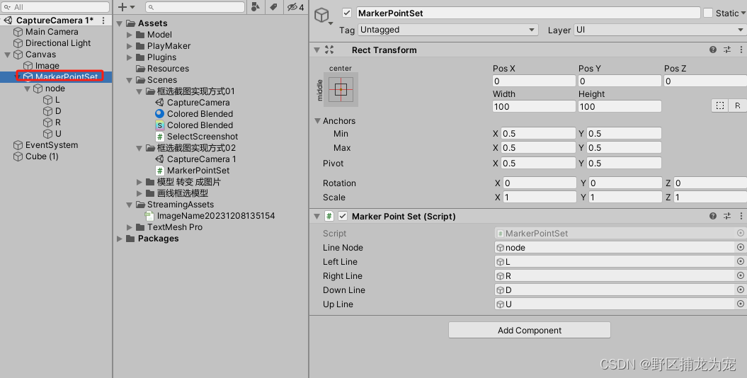
Task: Collapse the Assets folder
Action: coord(120,24)
